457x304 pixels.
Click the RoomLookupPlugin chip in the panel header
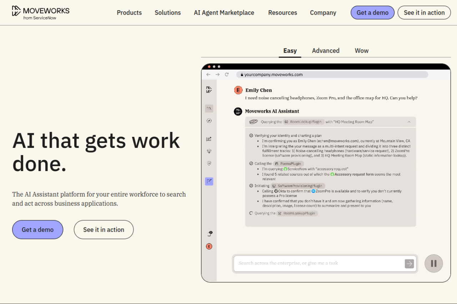(x=304, y=122)
